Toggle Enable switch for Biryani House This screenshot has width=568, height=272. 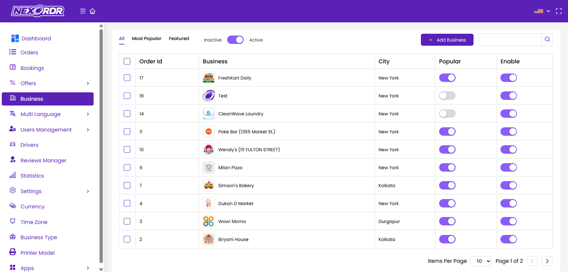point(509,239)
